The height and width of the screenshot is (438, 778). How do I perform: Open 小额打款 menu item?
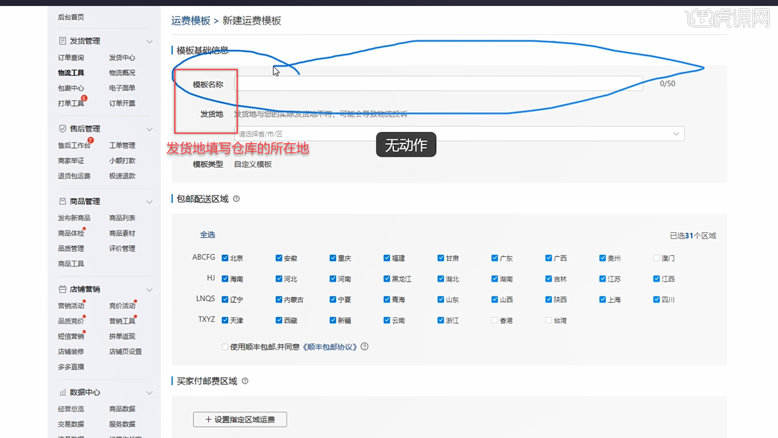(122, 161)
